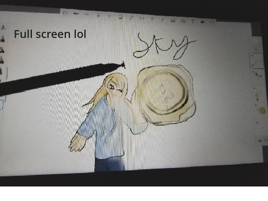Toggle the full-screen icon at the toolbar's end
This screenshot has width=268, height=201.
tap(212, 22)
